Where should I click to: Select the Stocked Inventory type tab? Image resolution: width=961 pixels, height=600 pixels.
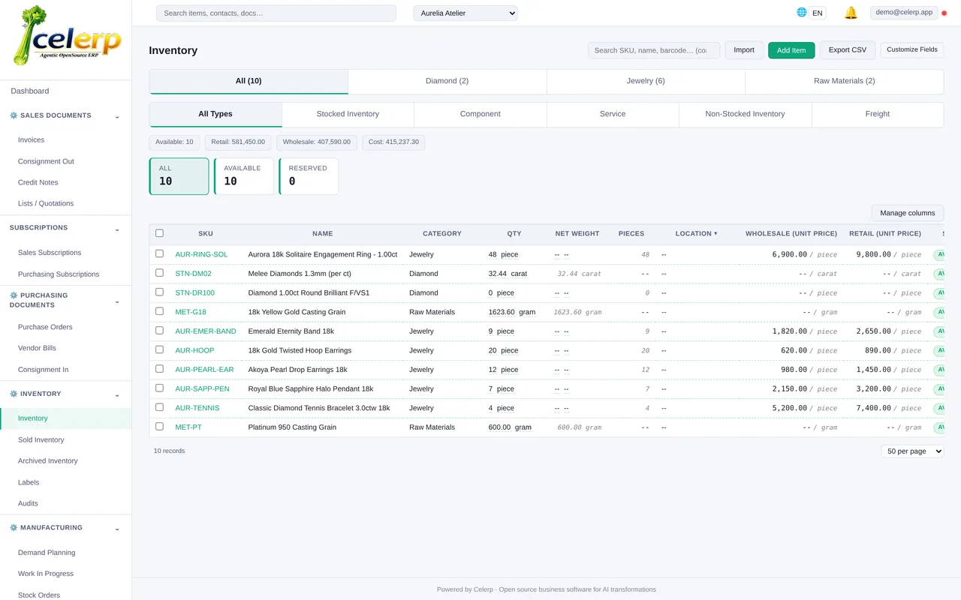pos(348,114)
